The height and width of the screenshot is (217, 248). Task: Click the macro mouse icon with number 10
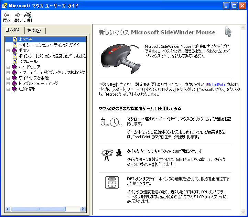point(104,122)
